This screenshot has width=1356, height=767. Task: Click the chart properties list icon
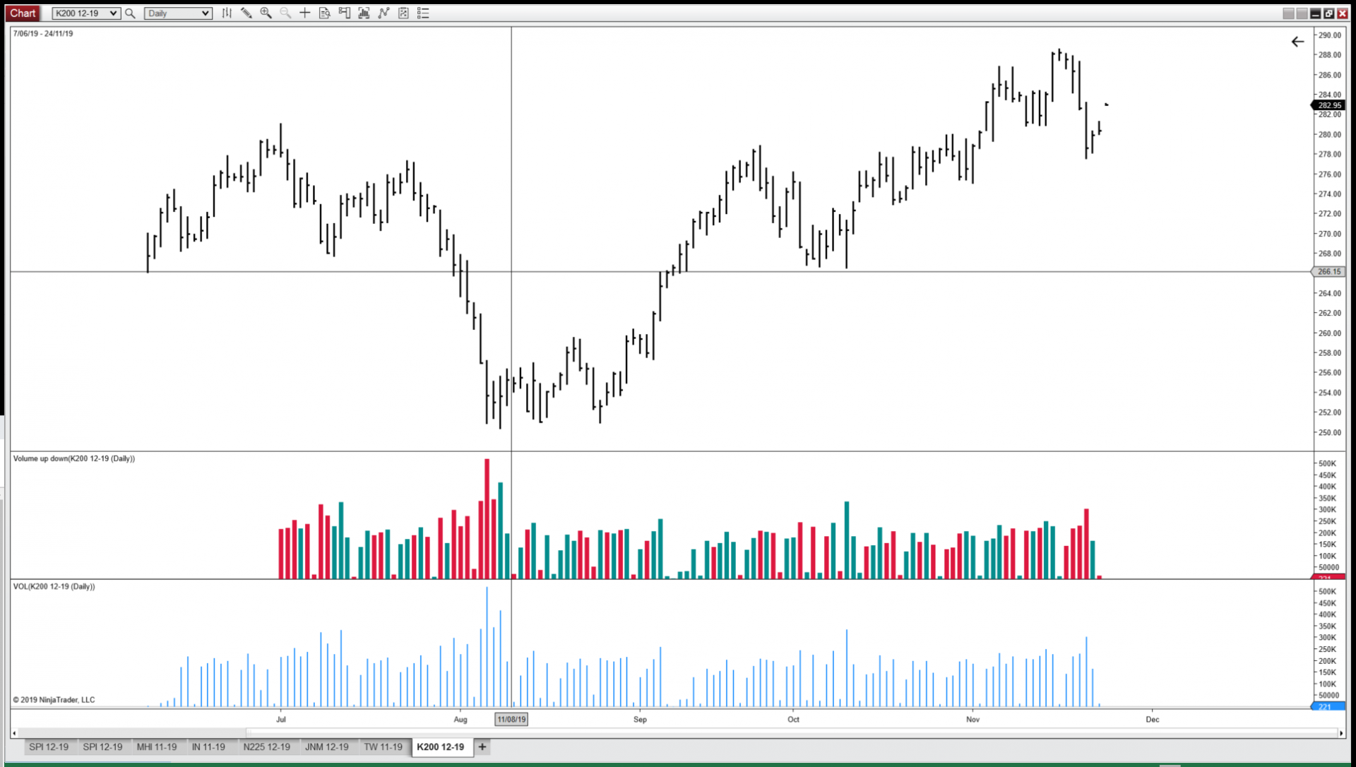pyautogui.click(x=423, y=13)
